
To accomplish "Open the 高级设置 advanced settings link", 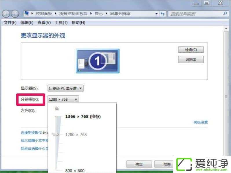I will [201, 122].
